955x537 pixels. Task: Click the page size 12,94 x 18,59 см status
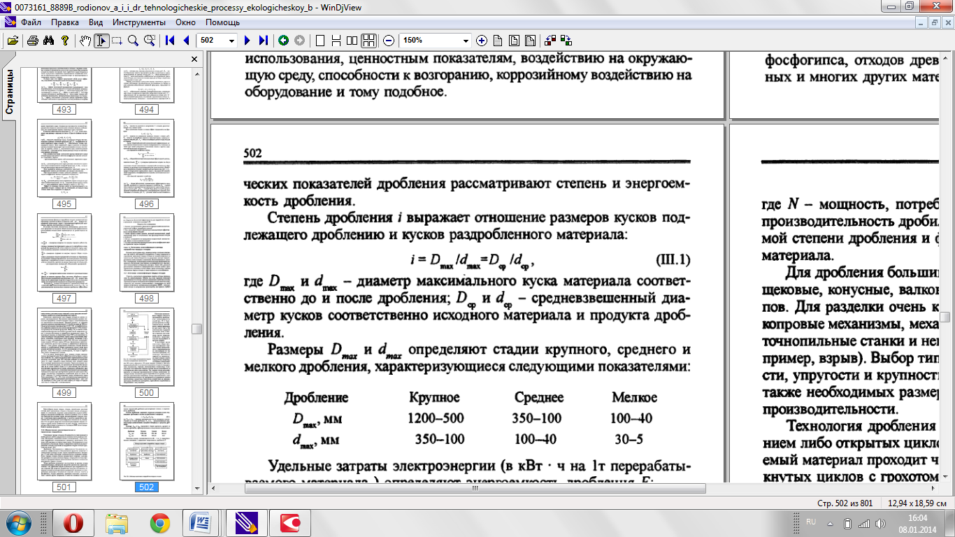pos(917,503)
